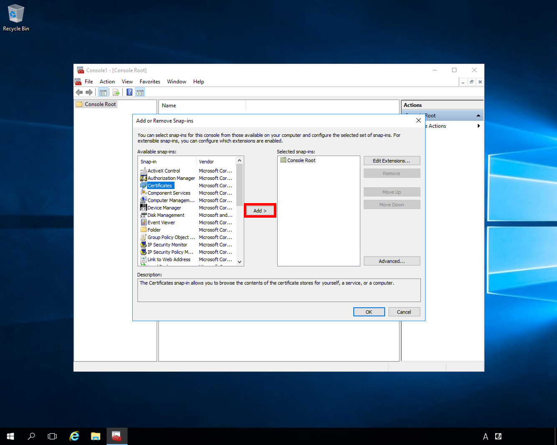Launch Internet Explorer from the taskbar
The width and height of the screenshot is (557, 445).
coord(74,436)
